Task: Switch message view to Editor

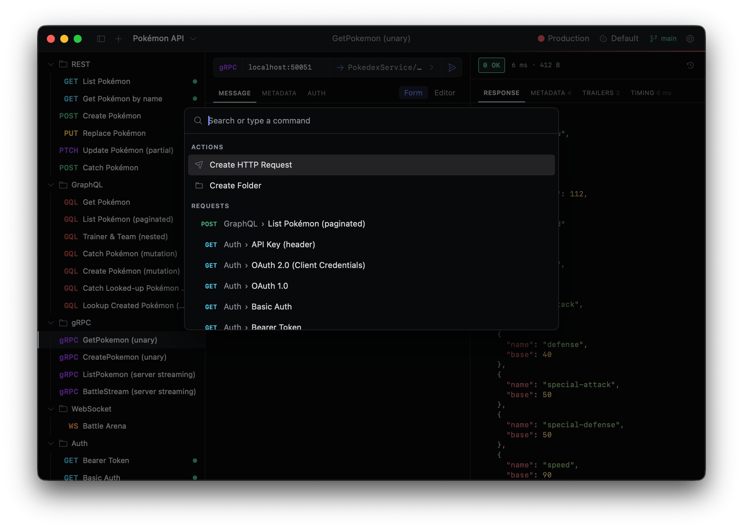Action: 445,93
